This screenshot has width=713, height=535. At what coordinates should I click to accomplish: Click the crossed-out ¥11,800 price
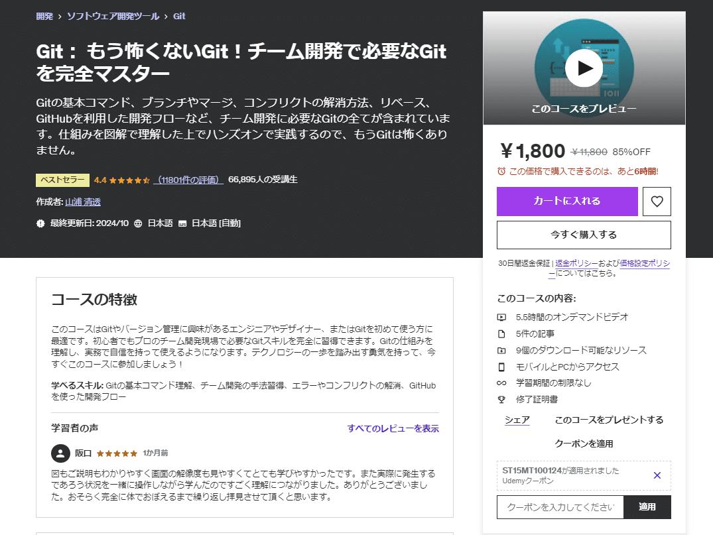pos(589,152)
